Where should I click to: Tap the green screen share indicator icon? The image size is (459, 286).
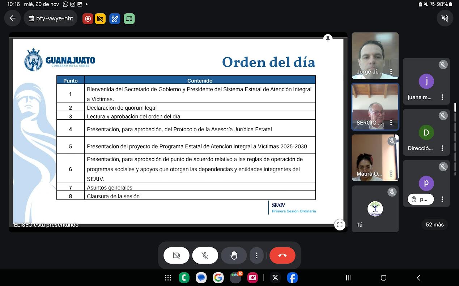pos(129,19)
